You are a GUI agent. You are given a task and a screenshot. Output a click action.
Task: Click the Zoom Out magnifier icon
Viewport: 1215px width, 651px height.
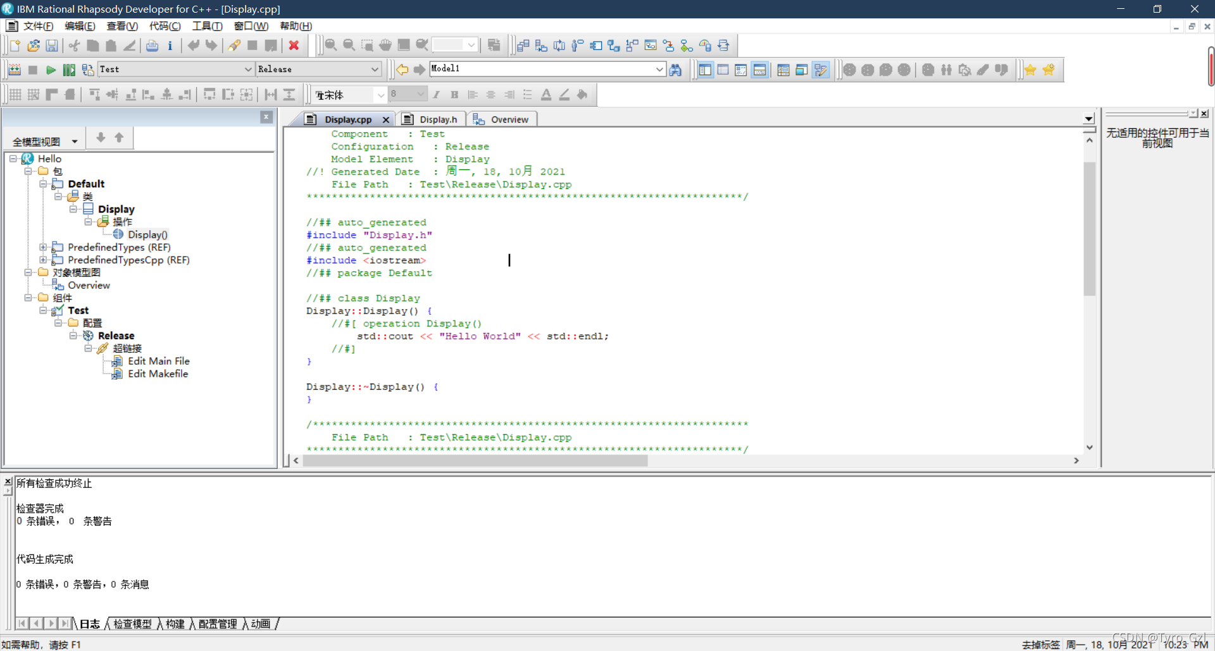(x=349, y=46)
